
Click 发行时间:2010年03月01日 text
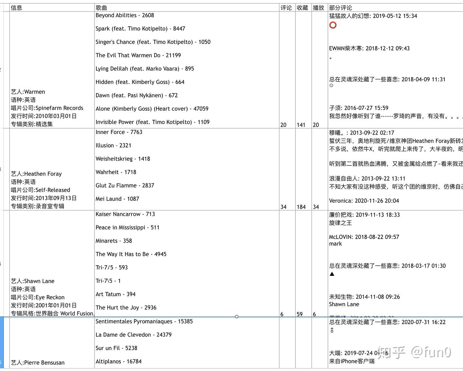tap(44, 116)
